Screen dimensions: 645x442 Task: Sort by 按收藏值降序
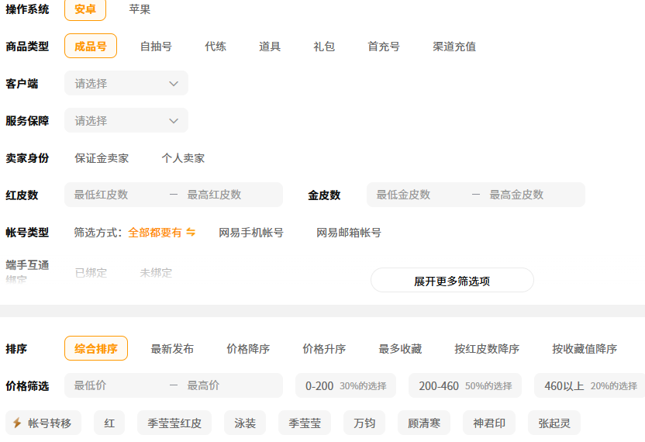585,349
